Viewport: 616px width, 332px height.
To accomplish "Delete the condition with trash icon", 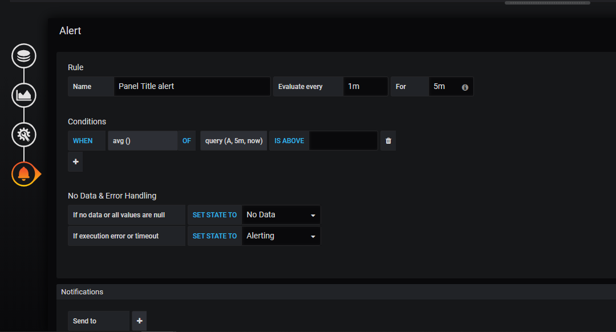I will coord(388,141).
